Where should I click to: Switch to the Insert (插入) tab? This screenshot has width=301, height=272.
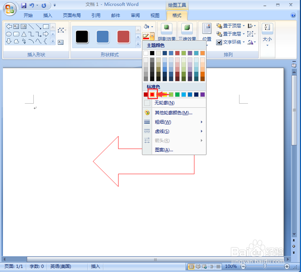click(47, 15)
